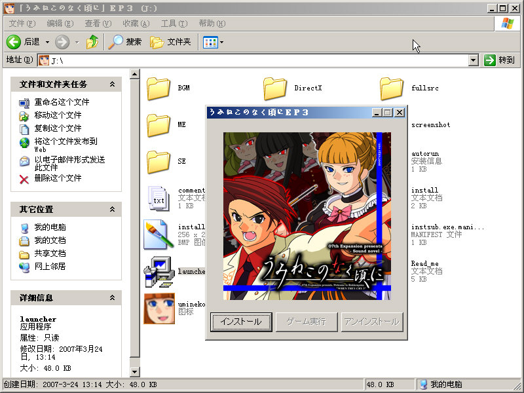Click the copy file (复制这个文件) task icon
Image resolution: width=524 pixels, height=393 pixels.
tap(24, 129)
